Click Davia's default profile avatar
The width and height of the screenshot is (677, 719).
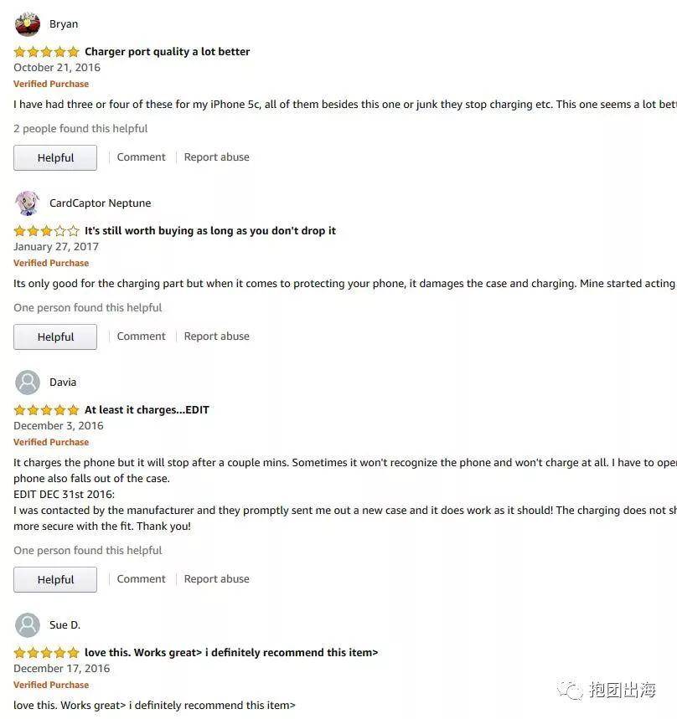click(28, 383)
